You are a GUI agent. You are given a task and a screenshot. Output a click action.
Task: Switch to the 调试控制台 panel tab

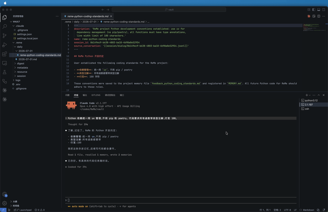(110, 95)
